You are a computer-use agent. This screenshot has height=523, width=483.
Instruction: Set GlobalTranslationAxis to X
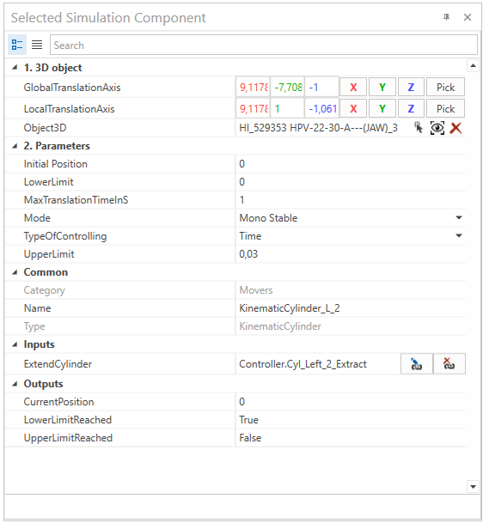pos(353,88)
